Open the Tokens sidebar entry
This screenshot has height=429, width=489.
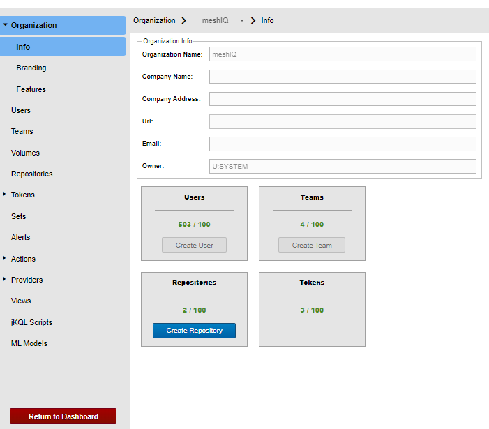[23, 195]
